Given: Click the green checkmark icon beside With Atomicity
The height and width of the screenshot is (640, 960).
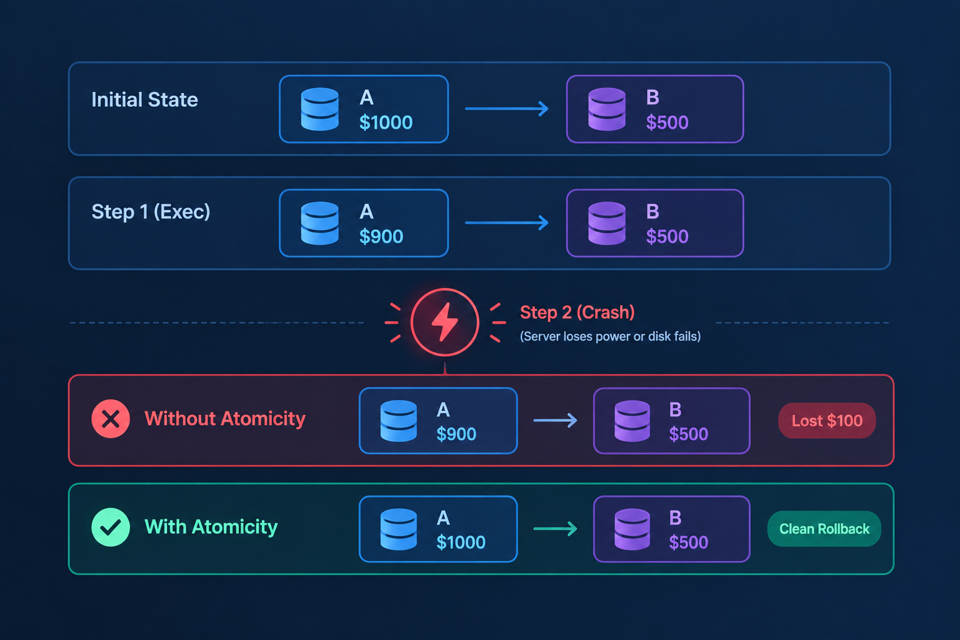Looking at the screenshot, I should click(111, 527).
